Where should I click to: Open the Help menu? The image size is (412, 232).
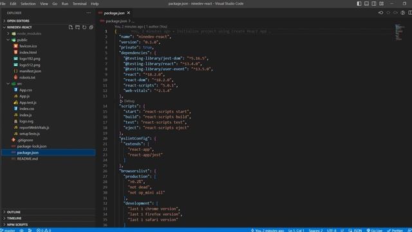tap(95, 4)
